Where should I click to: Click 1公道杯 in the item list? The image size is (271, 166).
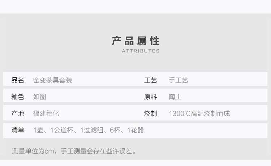pos(60,130)
